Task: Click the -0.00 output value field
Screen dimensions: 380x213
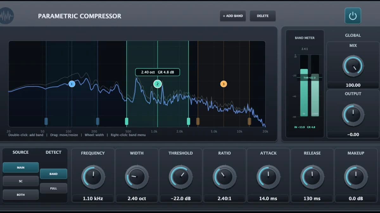Action: click(x=353, y=134)
